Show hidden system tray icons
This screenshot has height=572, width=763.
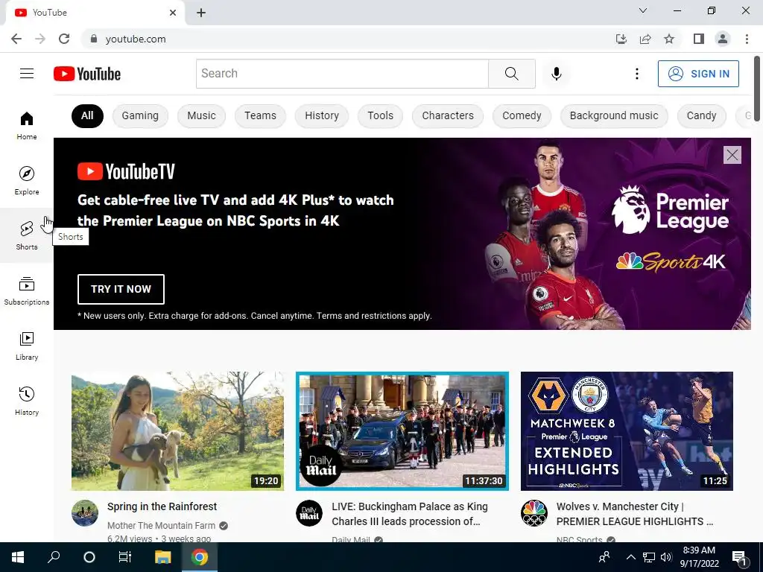click(x=630, y=557)
